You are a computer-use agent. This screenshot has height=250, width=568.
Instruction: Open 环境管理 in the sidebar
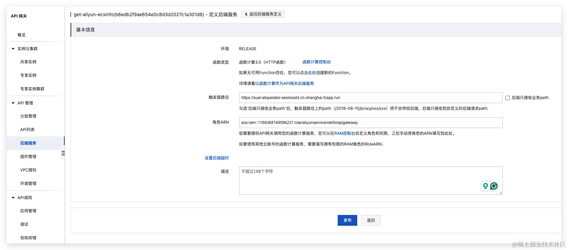pos(28,184)
